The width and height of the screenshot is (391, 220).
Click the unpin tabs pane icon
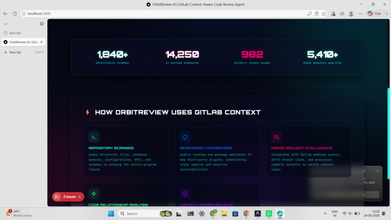[42, 24]
